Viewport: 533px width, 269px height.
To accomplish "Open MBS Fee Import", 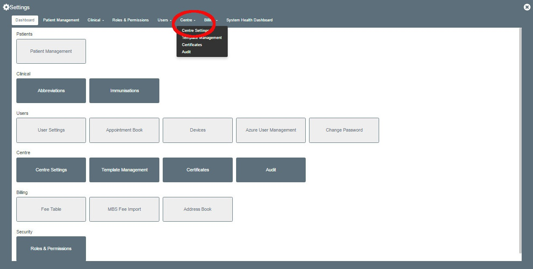I will tap(124, 209).
